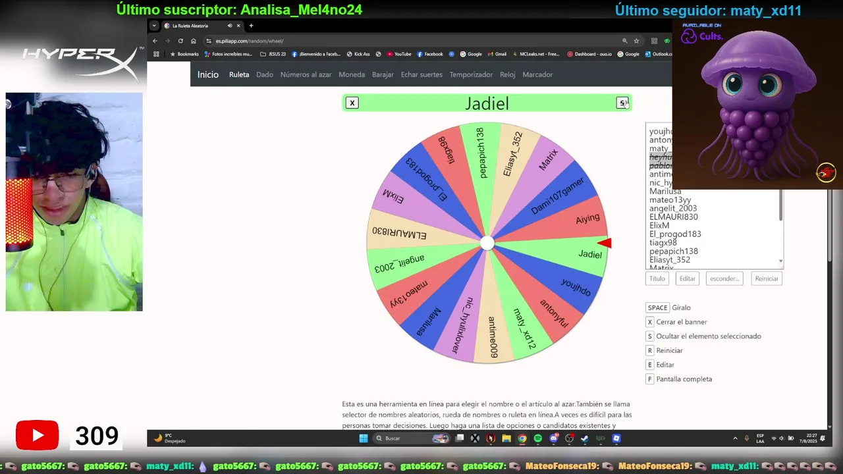Viewport: 843px width, 474px height.
Task: Click the F key for Pantalla completa
Action: coord(649,379)
